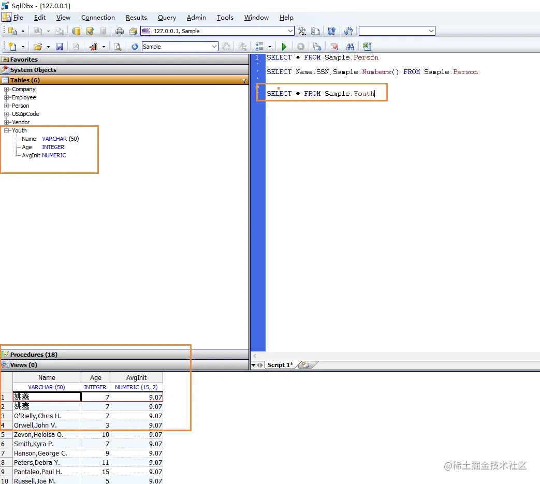Image resolution: width=540 pixels, height=484 pixels.
Task: Open the Procedures (18) panel header
Action: coord(124,355)
